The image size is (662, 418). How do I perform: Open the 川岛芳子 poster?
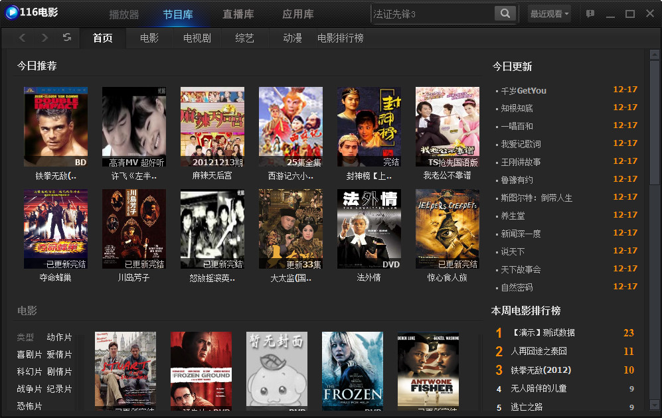pyautogui.click(x=134, y=229)
